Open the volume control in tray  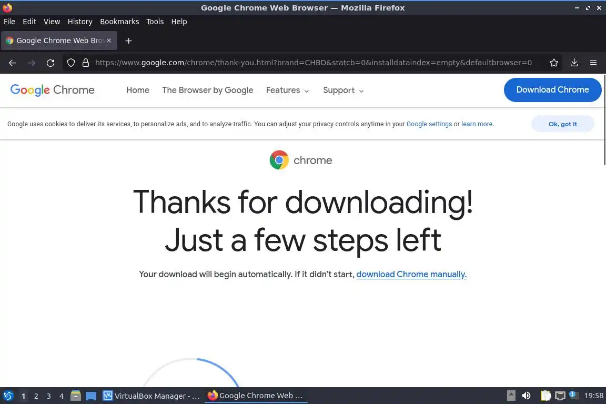(x=526, y=396)
